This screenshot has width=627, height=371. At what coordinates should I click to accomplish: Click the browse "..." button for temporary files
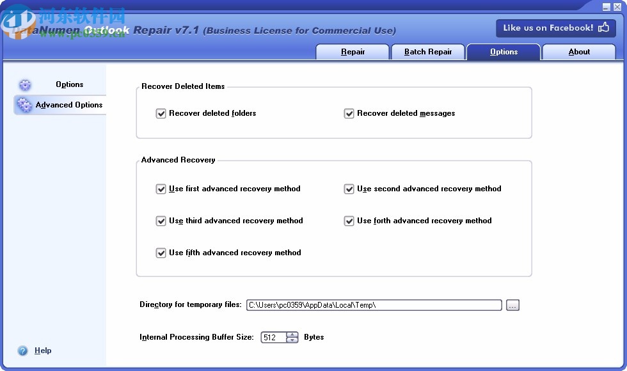[512, 305]
